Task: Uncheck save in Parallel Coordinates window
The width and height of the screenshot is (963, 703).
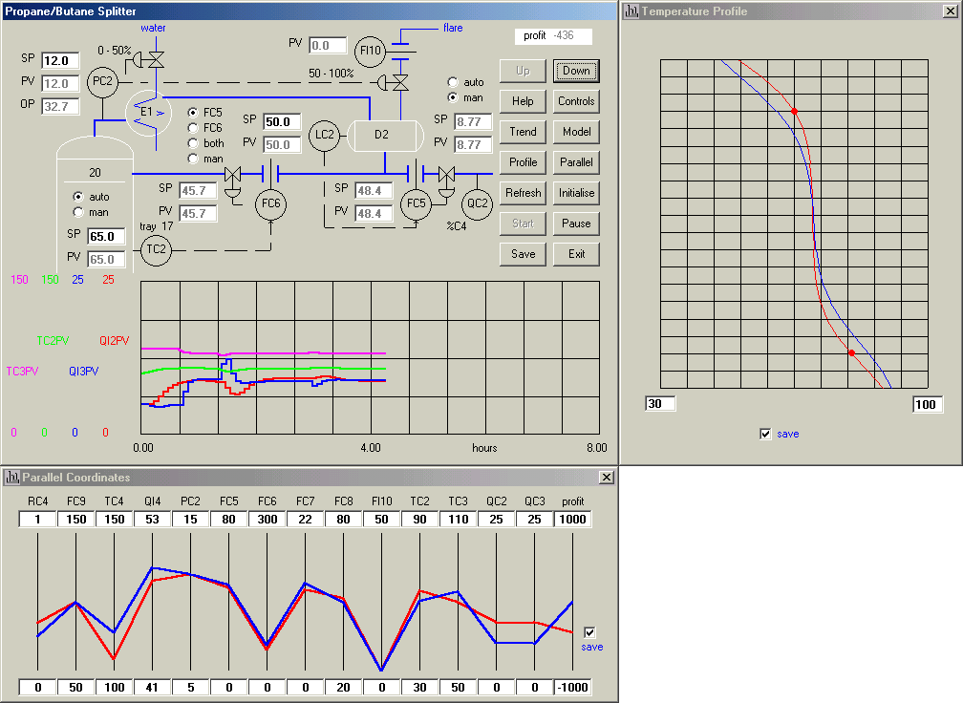Action: (589, 632)
